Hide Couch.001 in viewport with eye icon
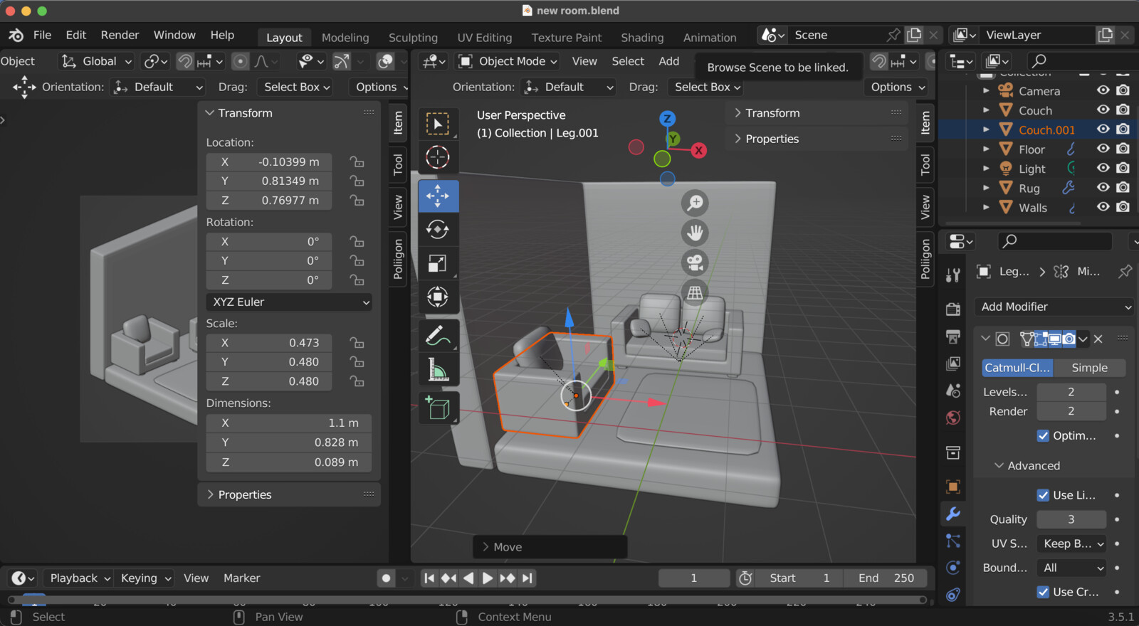This screenshot has height=626, width=1139. tap(1103, 129)
